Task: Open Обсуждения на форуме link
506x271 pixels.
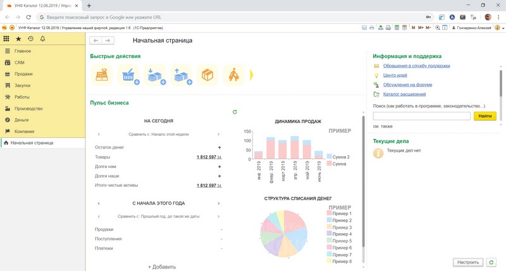Action: point(407,85)
